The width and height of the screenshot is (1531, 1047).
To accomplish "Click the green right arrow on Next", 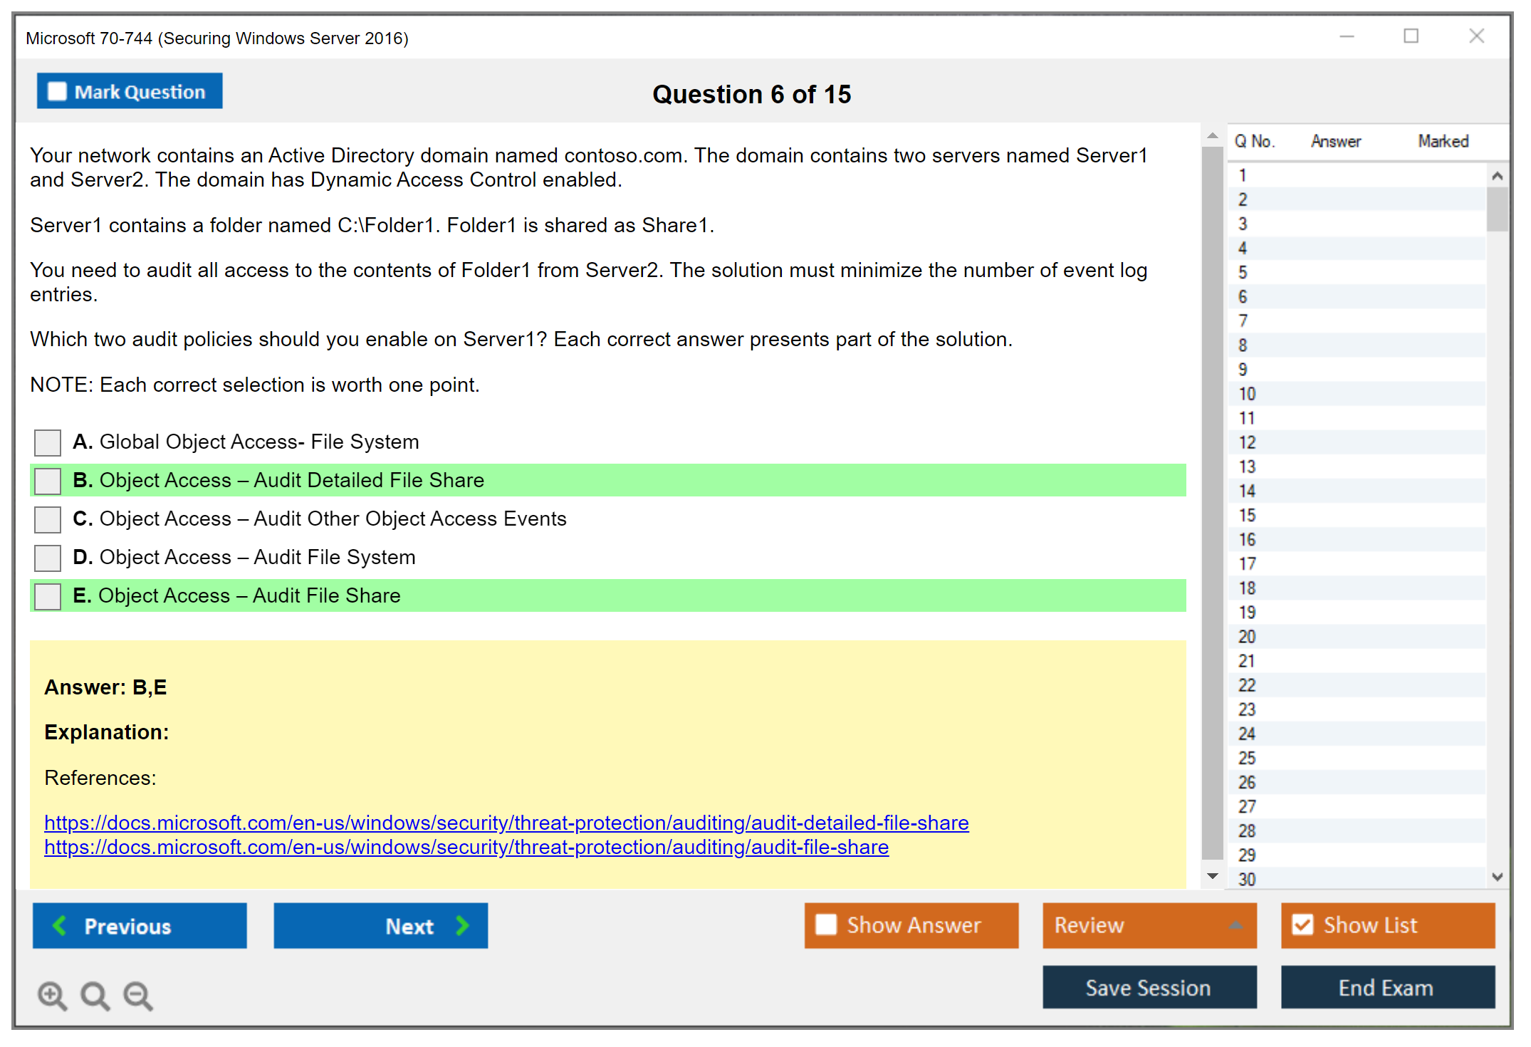I will point(463,926).
